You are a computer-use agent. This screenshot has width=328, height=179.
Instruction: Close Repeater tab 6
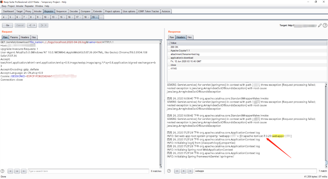point(20,17)
